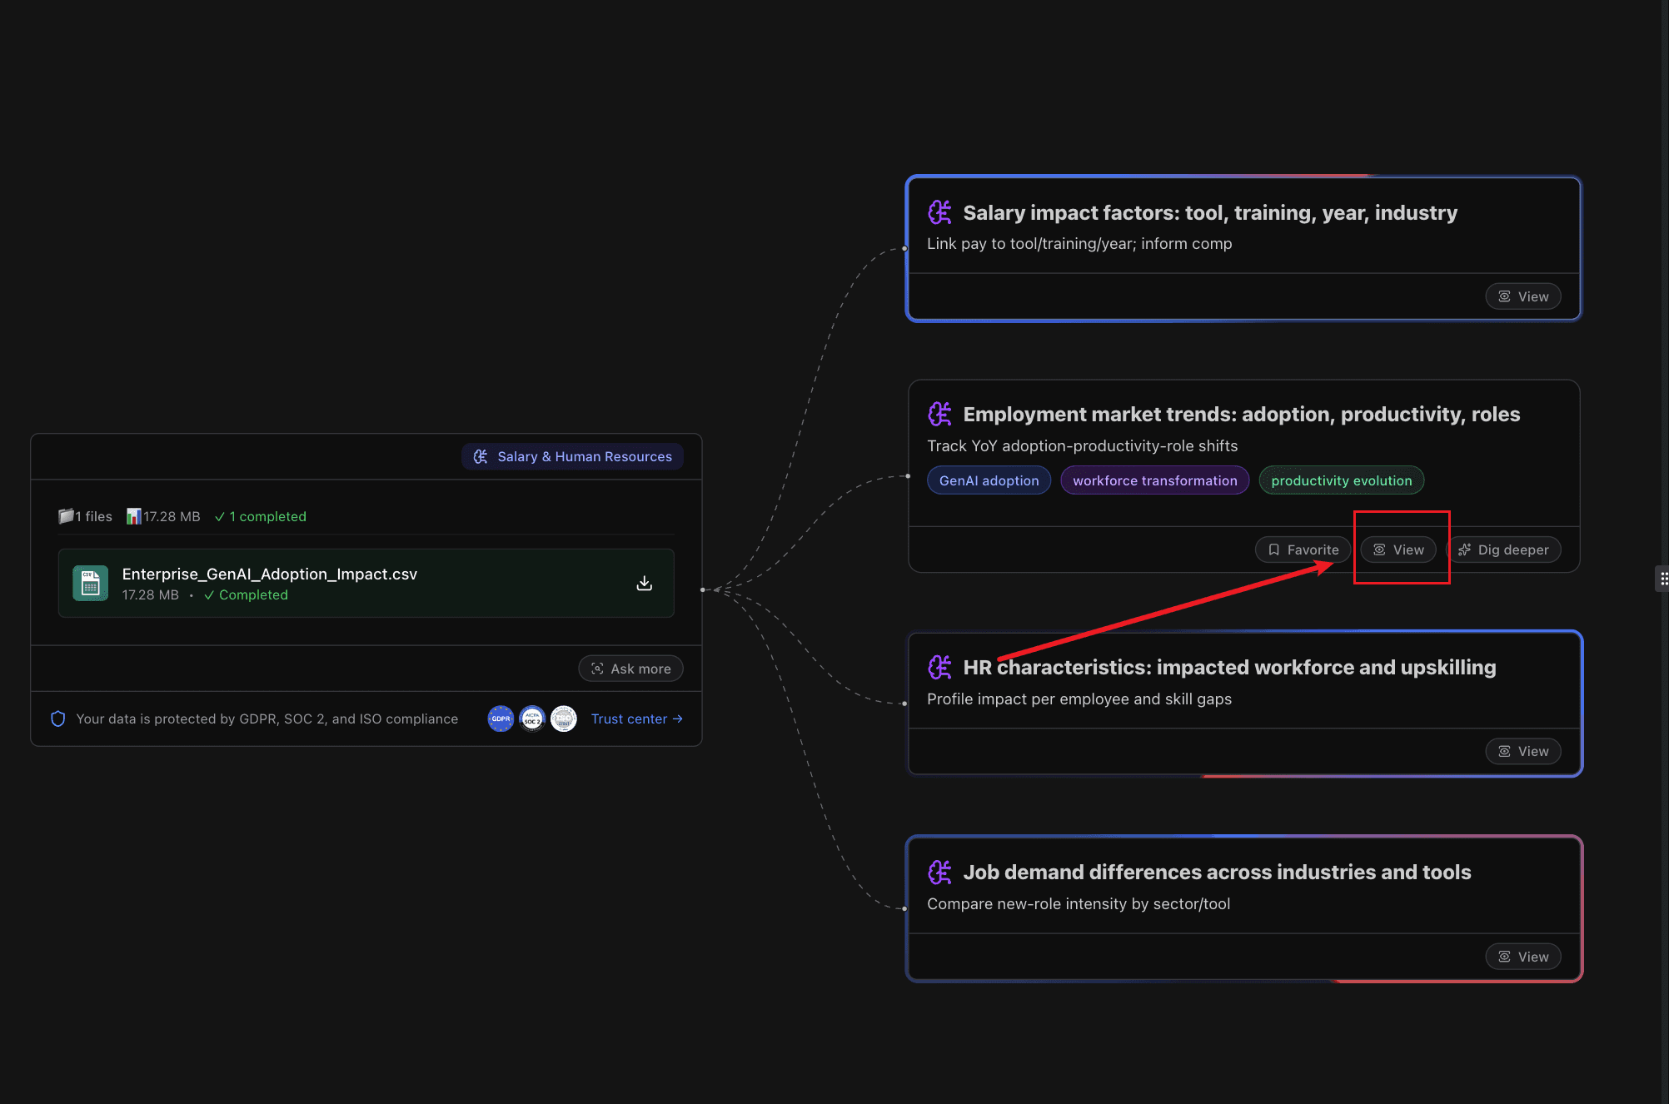Click the chart icon beside 17.28 MB
Viewport: 1669px width, 1104px height.
click(133, 516)
